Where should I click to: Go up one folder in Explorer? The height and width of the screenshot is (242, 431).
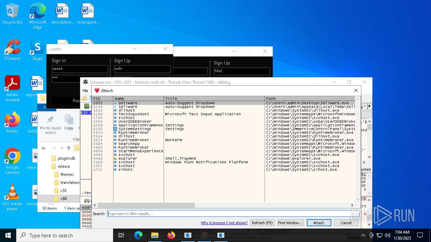[x=69, y=148]
